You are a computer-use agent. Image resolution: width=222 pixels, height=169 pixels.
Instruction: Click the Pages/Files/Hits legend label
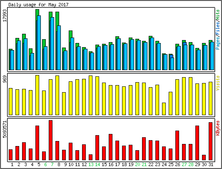(218, 30)
